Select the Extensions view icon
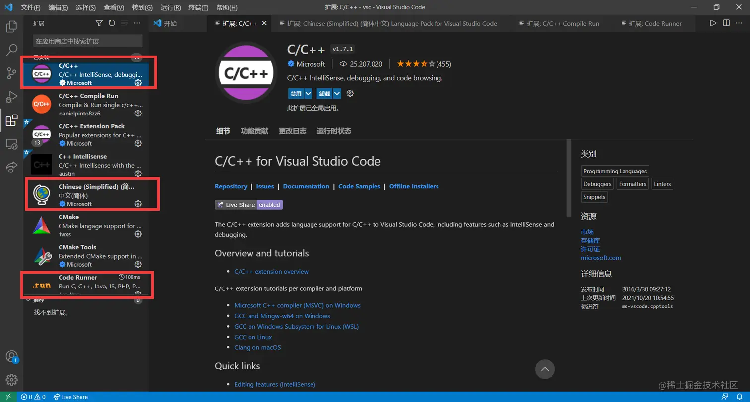This screenshot has width=750, height=402. point(11,120)
